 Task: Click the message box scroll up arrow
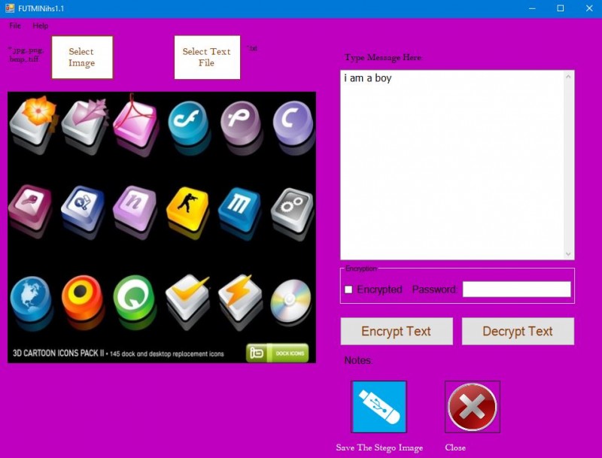[569, 77]
